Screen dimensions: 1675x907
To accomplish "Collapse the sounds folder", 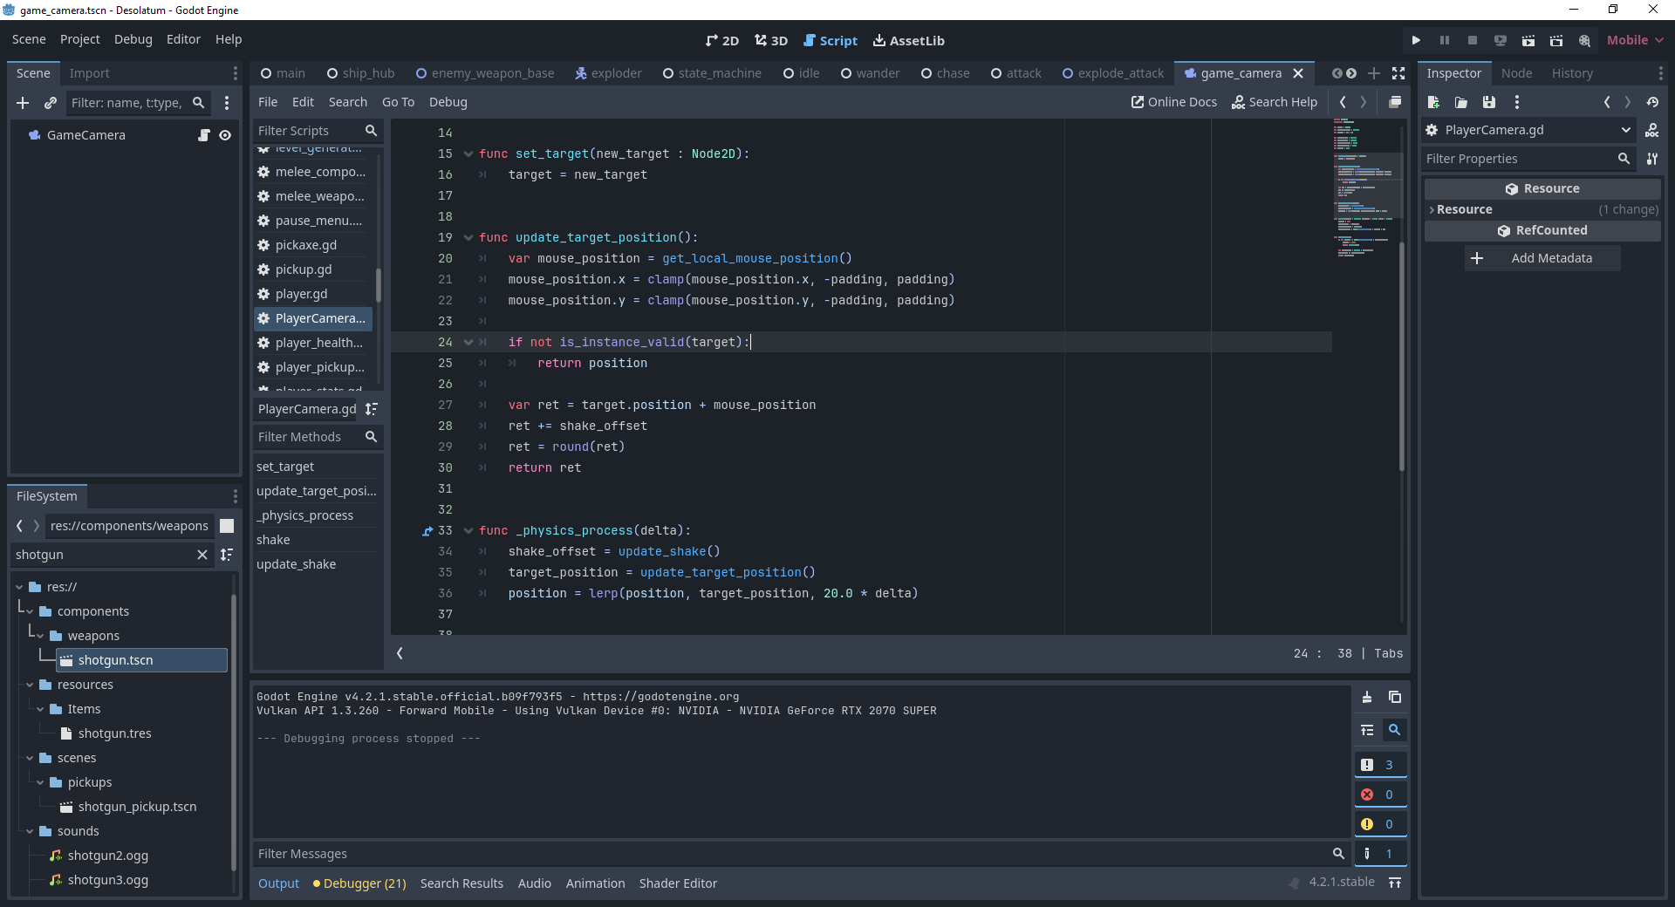I will [30, 831].
